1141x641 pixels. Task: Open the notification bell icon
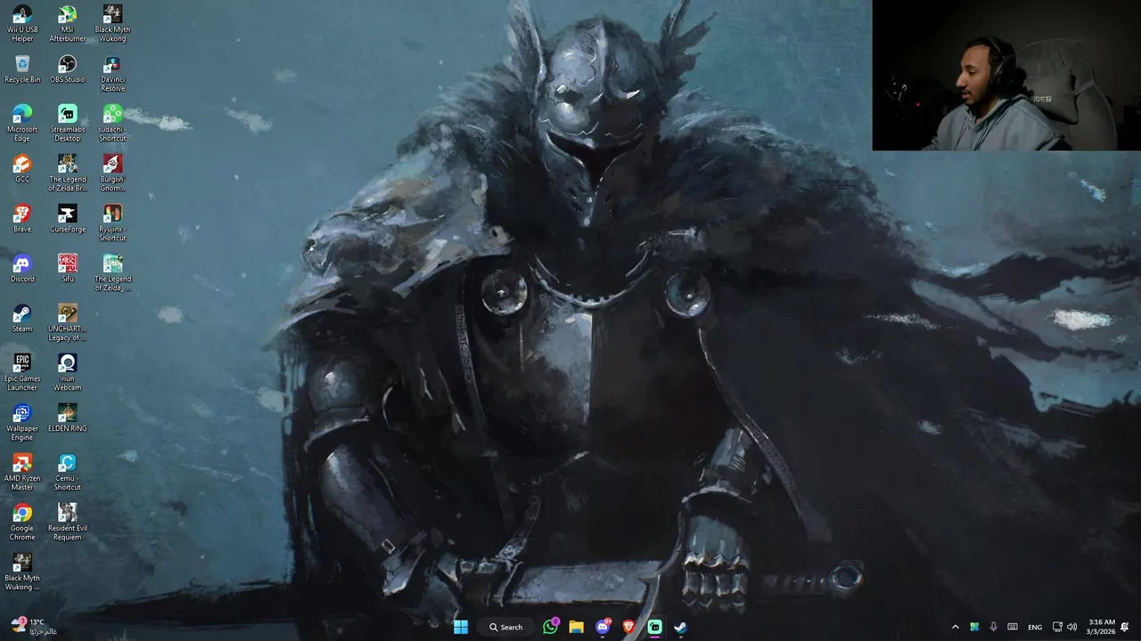(x=1125, y=627)
